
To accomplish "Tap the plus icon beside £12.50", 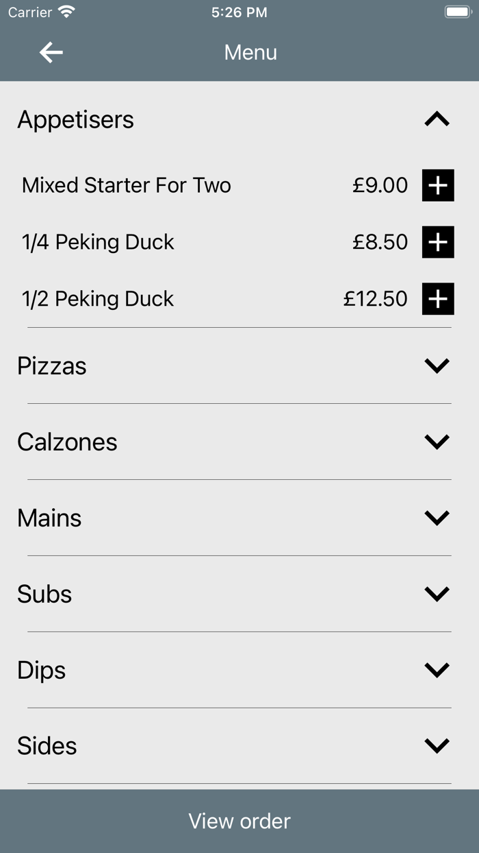I will (438, 298).
